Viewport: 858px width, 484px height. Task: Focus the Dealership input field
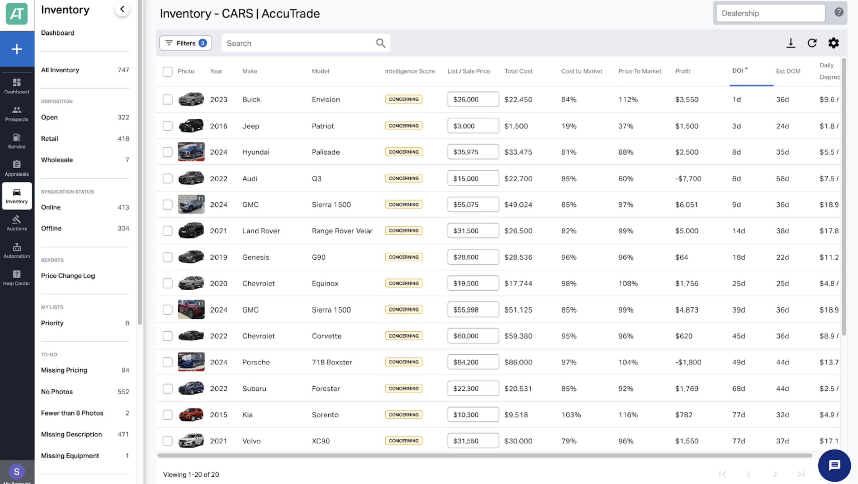pos(770,13)
